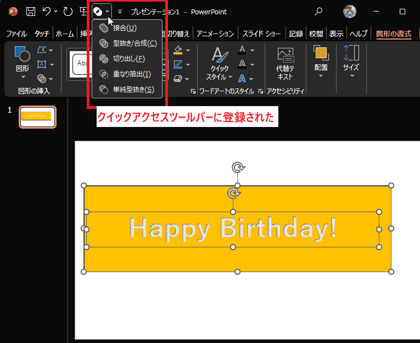Open the ファイル tab
Viewport: 420px width, 343px height.
tap(16, 34)
